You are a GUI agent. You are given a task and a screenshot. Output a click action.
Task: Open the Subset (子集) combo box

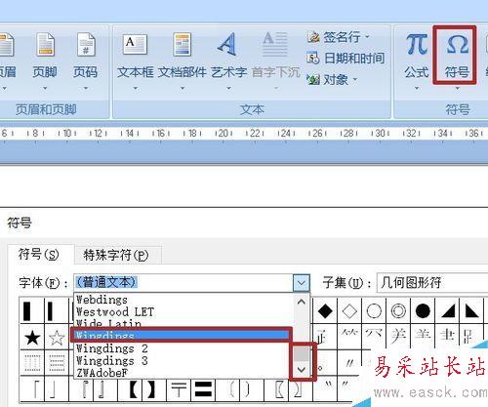click(x=432, y=282)
